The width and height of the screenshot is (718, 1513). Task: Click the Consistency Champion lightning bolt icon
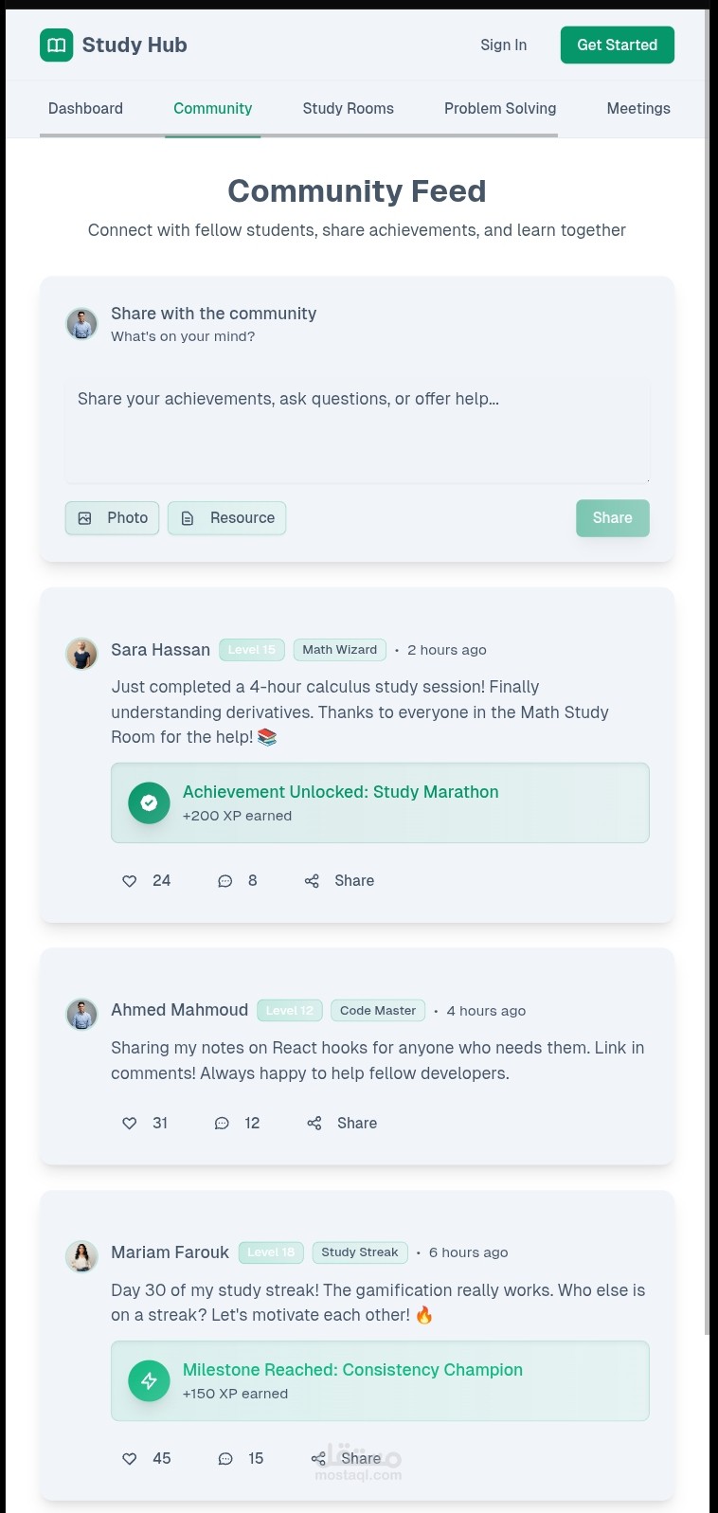pos(149,1381)
